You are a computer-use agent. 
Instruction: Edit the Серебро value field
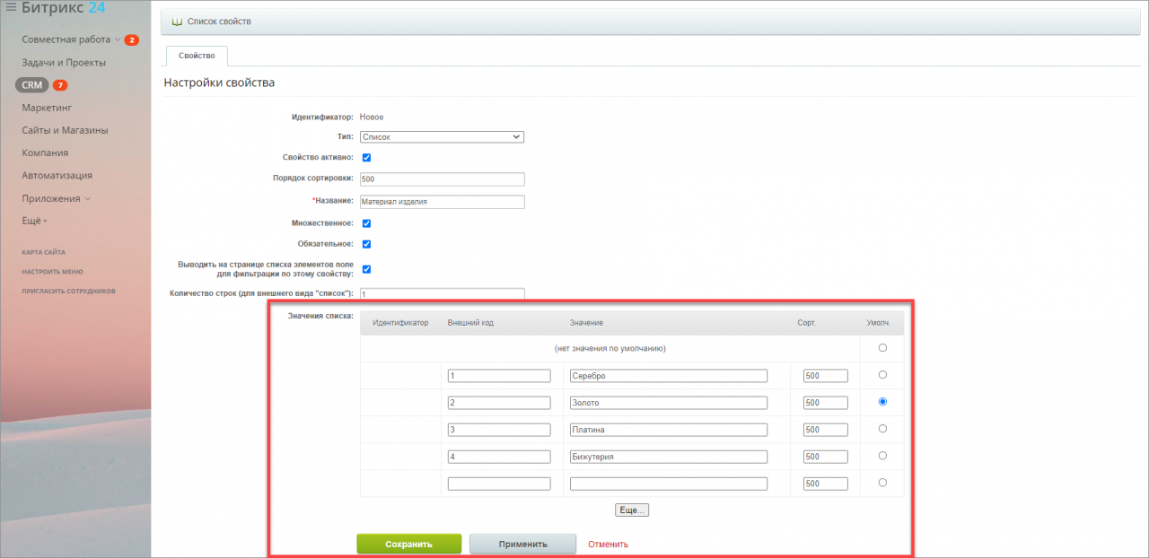click(669, 376)
